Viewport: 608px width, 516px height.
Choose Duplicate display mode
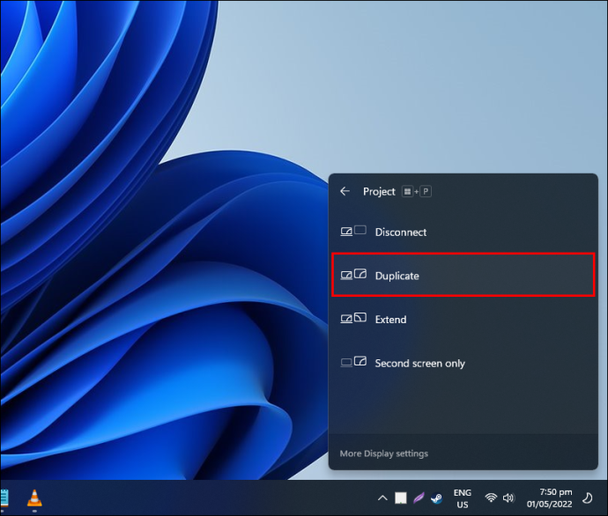(463, 275)
